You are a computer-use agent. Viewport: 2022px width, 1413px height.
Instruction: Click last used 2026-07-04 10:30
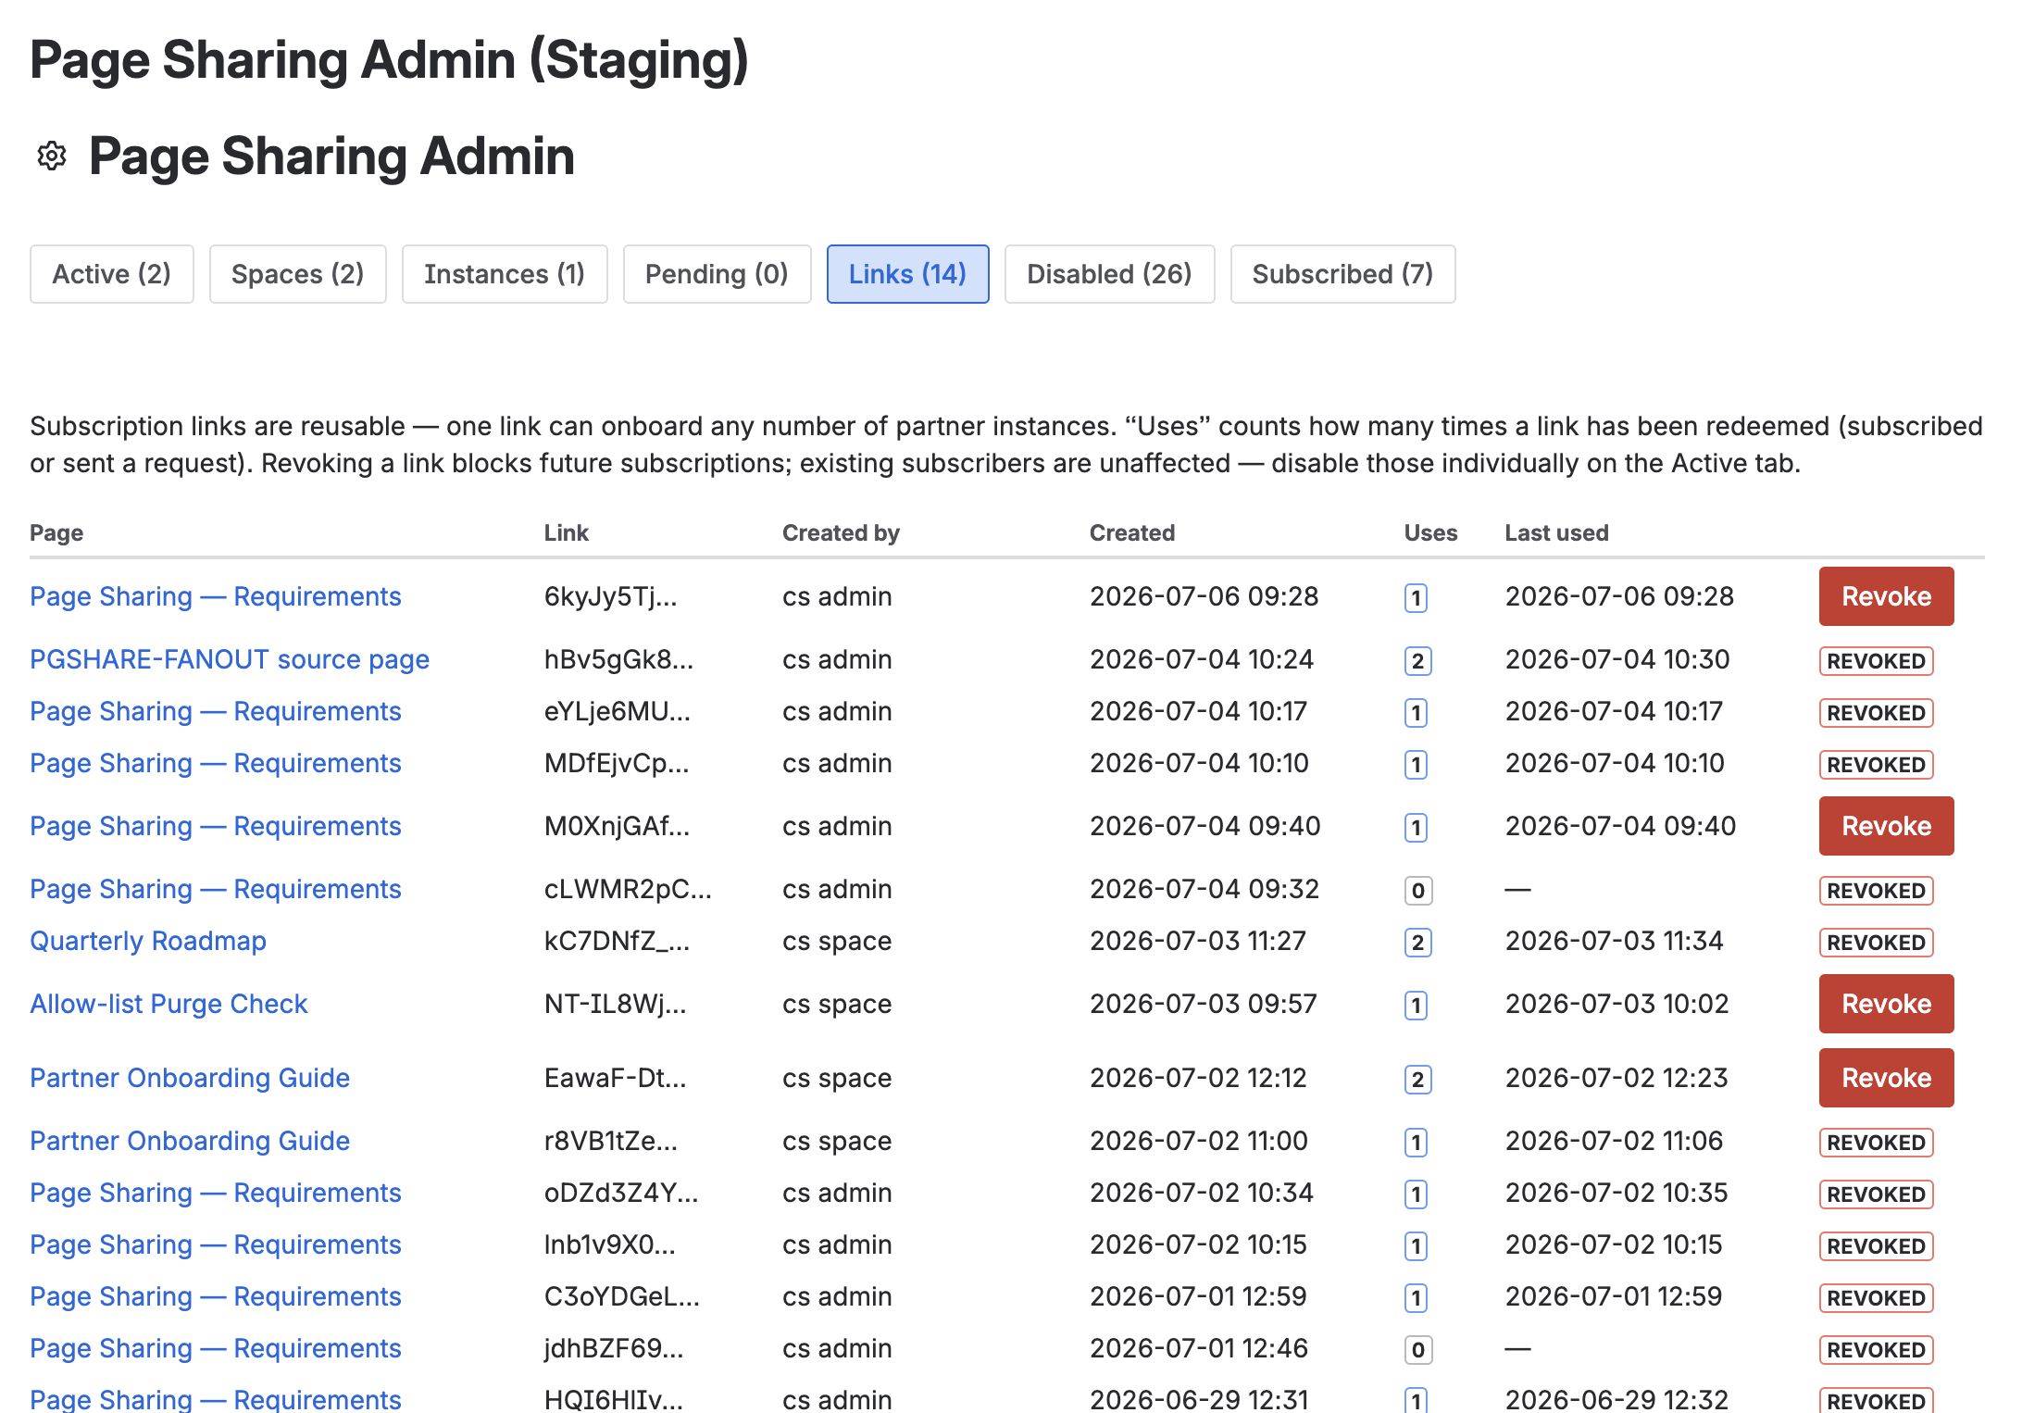pos(1616,659)
